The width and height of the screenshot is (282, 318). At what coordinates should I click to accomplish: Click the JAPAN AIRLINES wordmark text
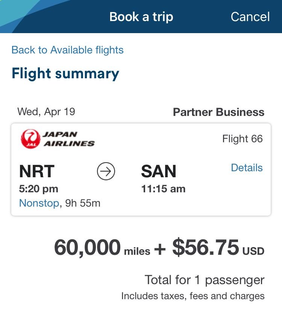point(69,138)
